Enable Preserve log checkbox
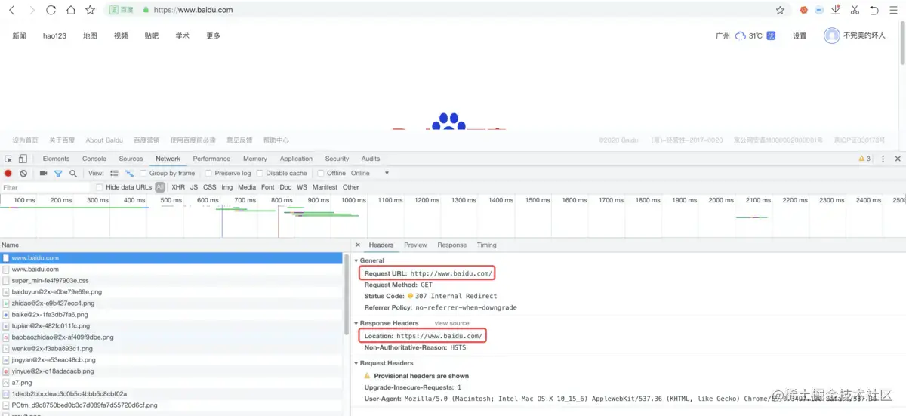906x416 pixels. point(209,174)
